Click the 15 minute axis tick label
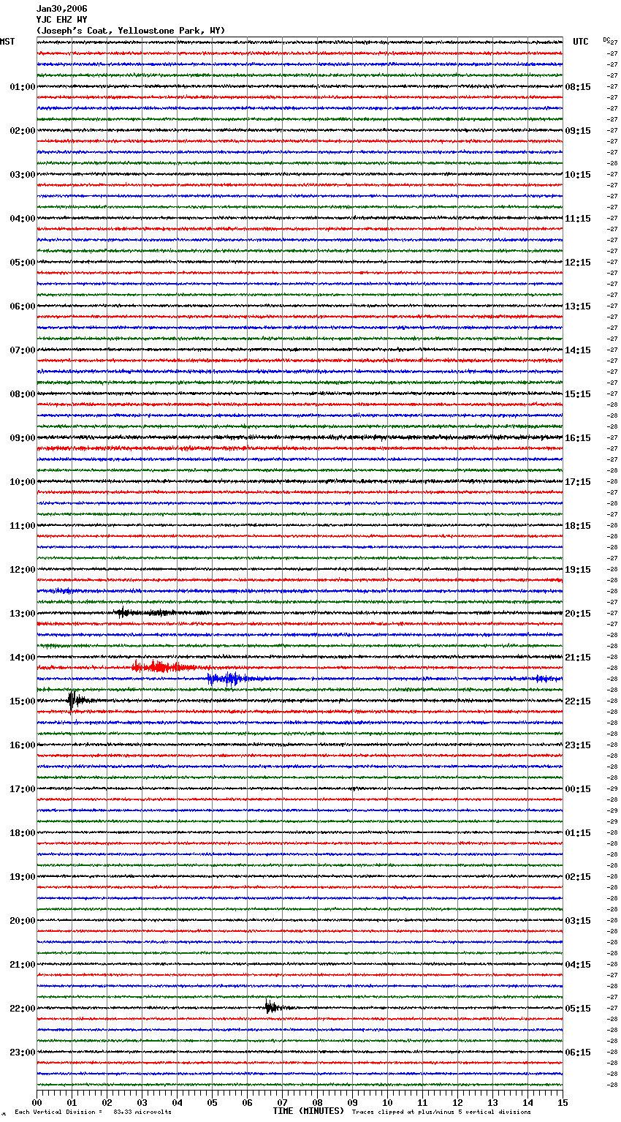Screen dimensions: 621x1122 (x=563, y=1102)
